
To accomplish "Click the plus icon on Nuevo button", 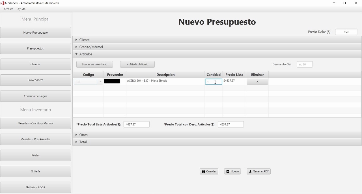I will tap(228, 171).
